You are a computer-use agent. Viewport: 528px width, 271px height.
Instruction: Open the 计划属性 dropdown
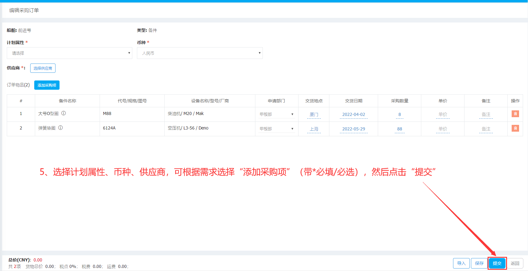[x=69, y=53]
